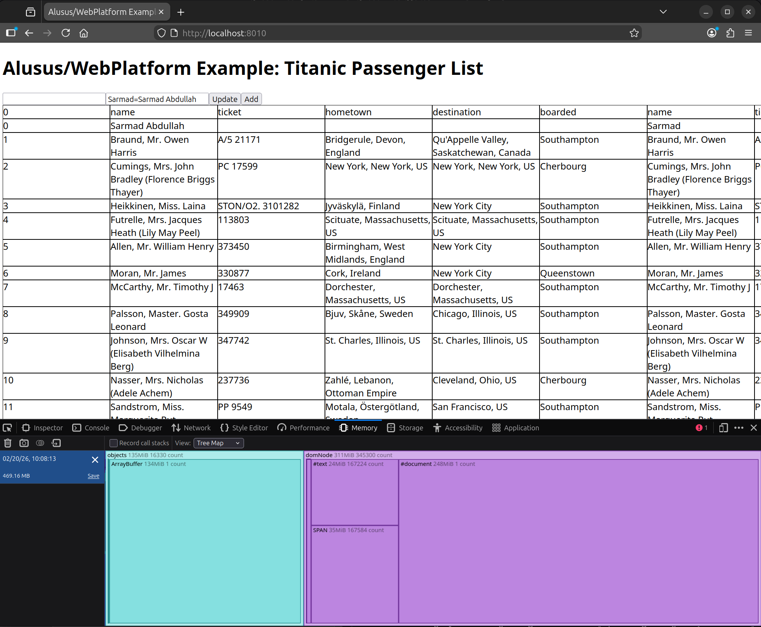761x627 pixels.
Task: Click the red error count indicator
Action: tap(701, 428)
